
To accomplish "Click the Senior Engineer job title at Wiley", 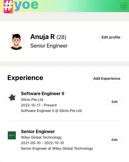I will (38, 132).
